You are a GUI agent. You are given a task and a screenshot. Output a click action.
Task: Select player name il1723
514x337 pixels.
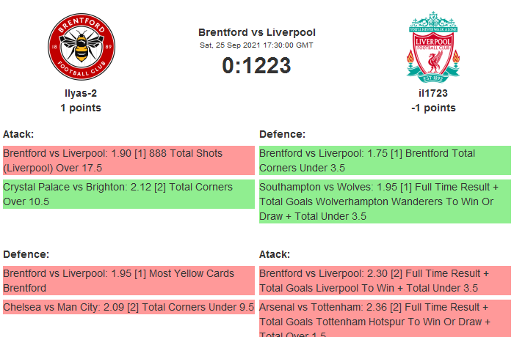pyautogui.click(x=433, y=93)
